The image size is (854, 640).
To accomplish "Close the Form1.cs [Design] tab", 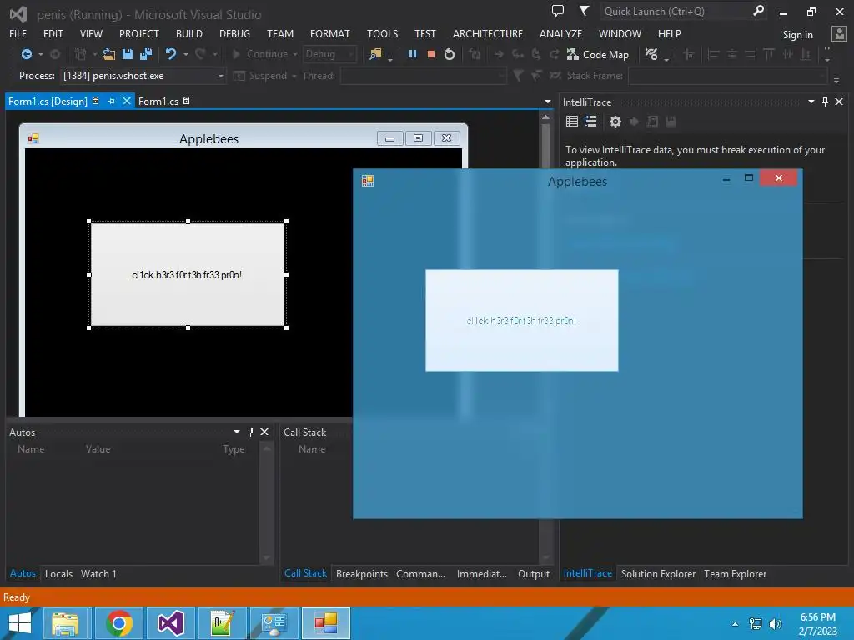I will [127, 101].
